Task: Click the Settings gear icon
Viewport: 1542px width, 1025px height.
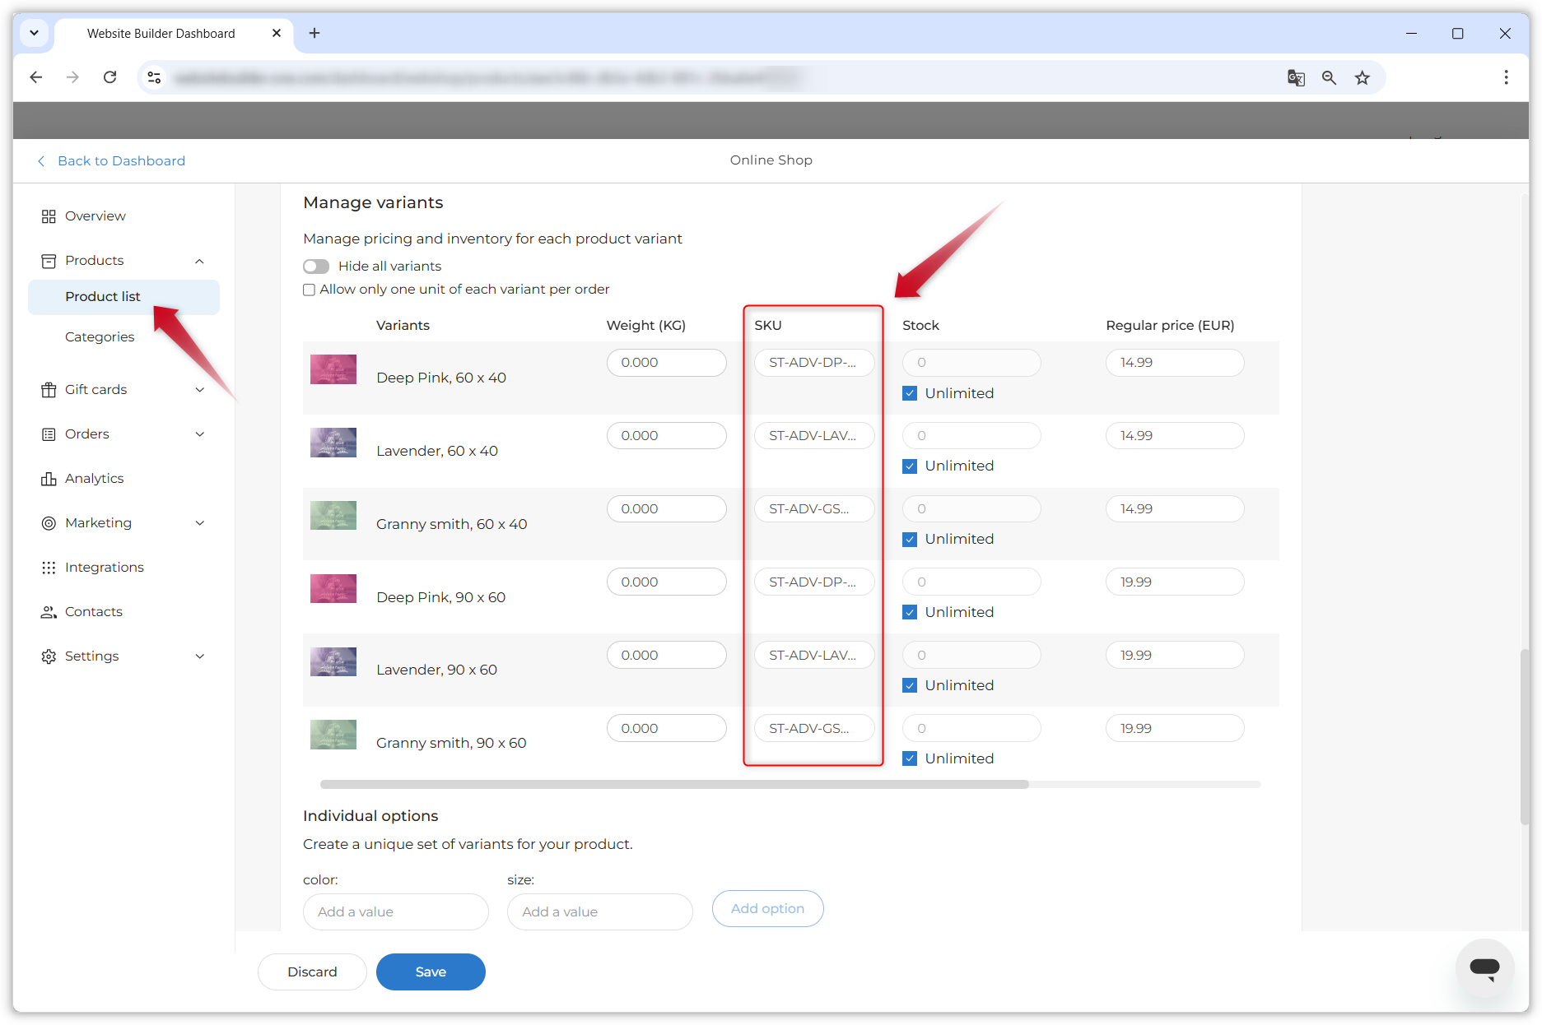Action: (x=49, y=656)
